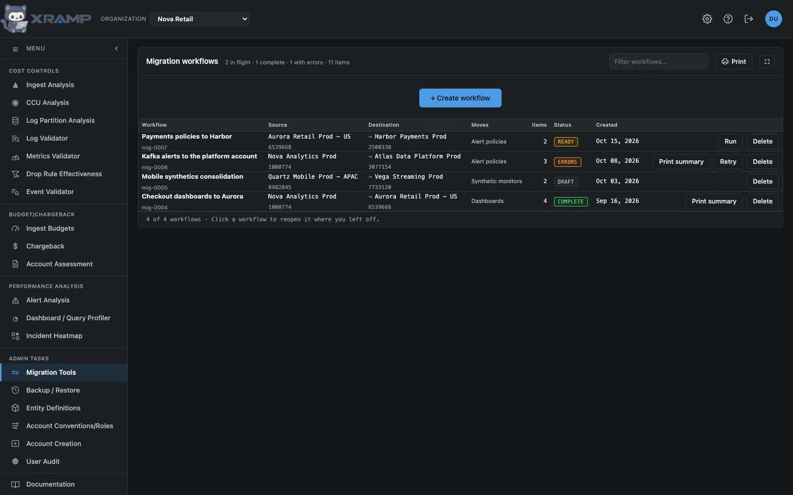793x495 pixels.
Task: Delete the Checkout dashboards to Aurora workflow
Action: 762,201
